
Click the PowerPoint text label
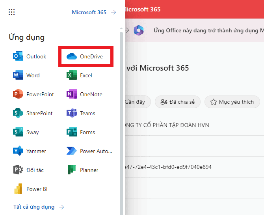pyautogui.click(x=40, y=94)
